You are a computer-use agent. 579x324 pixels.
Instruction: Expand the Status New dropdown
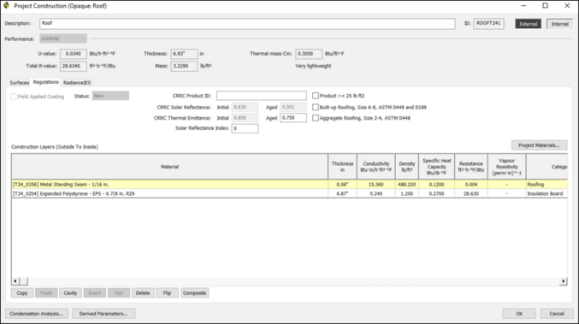click(110, 96)
